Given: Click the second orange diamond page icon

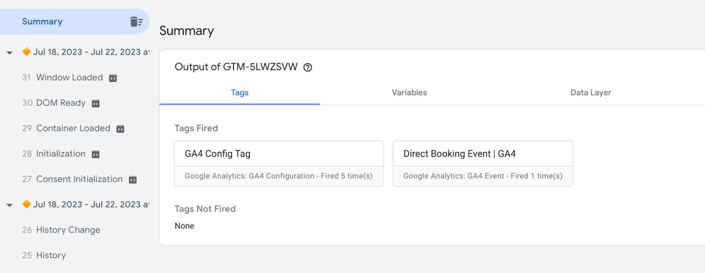Looking at the screenshot, I should tap(26, 204).
